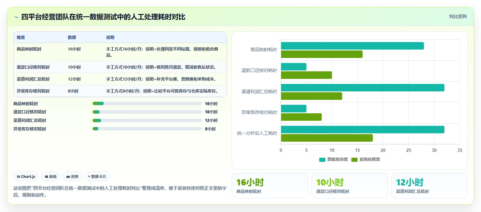Click the 12小时 table cell
Screen dimensions: 481x212
pyautogui.click(x=74, y=79)
